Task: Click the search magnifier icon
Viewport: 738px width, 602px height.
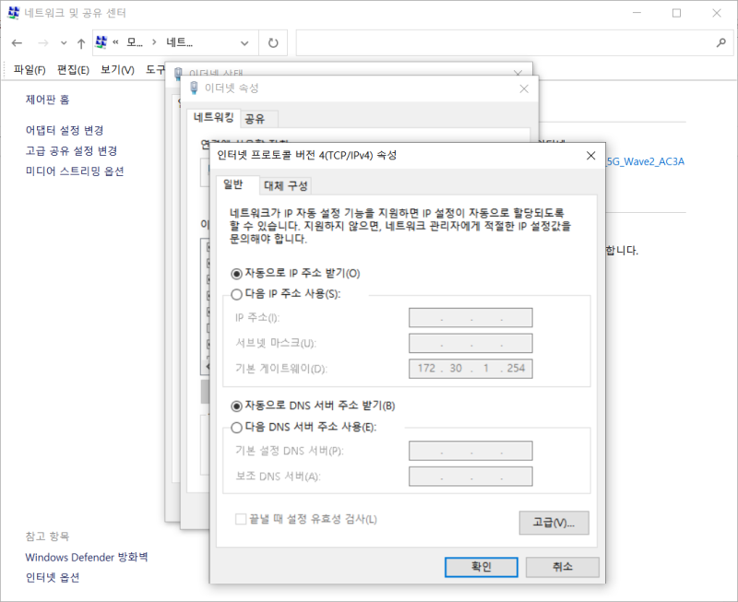Action: coord(720,42)
